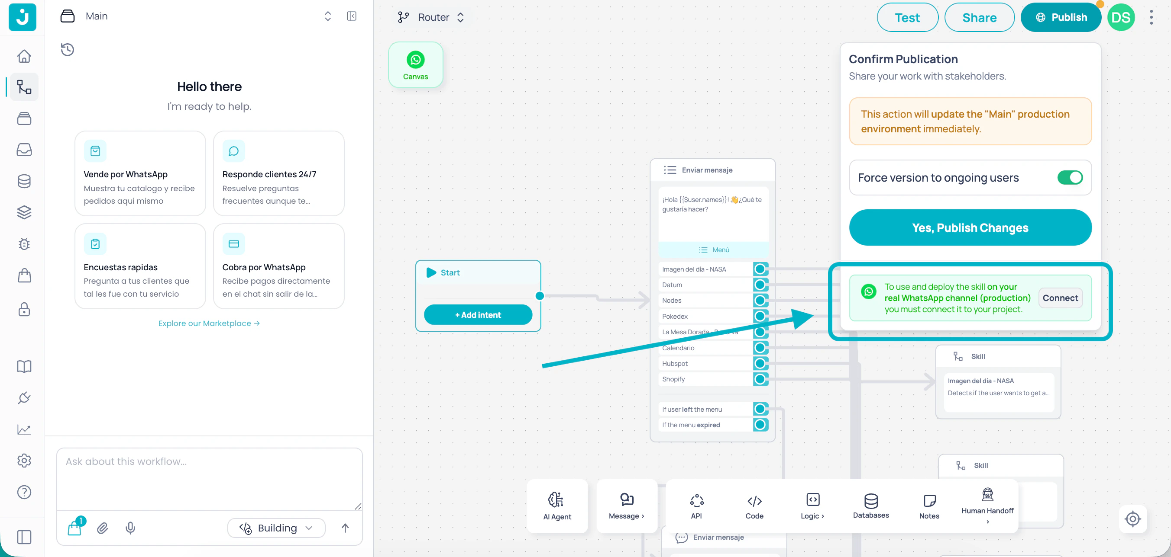Open the debugger from the left sidebar
The width and height of the screenshot is (1171, 557).
click(24, 244)
